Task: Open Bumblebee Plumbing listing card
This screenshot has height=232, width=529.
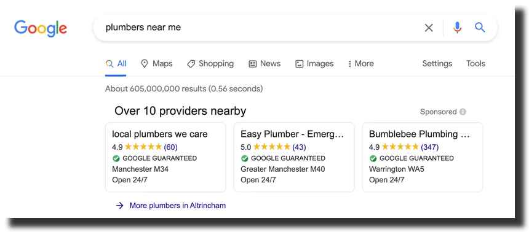Action: coord(423,157)
